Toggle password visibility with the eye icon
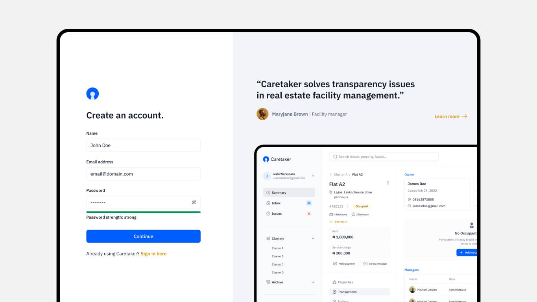This screenshot has height=302, width=537. tap(194, 203)
